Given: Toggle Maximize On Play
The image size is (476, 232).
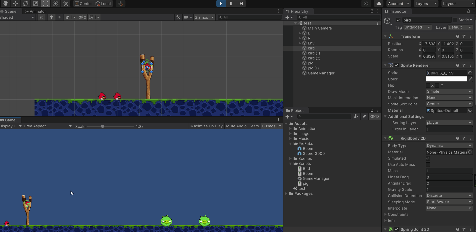Looking at the screenshot, I should (206, 126).
